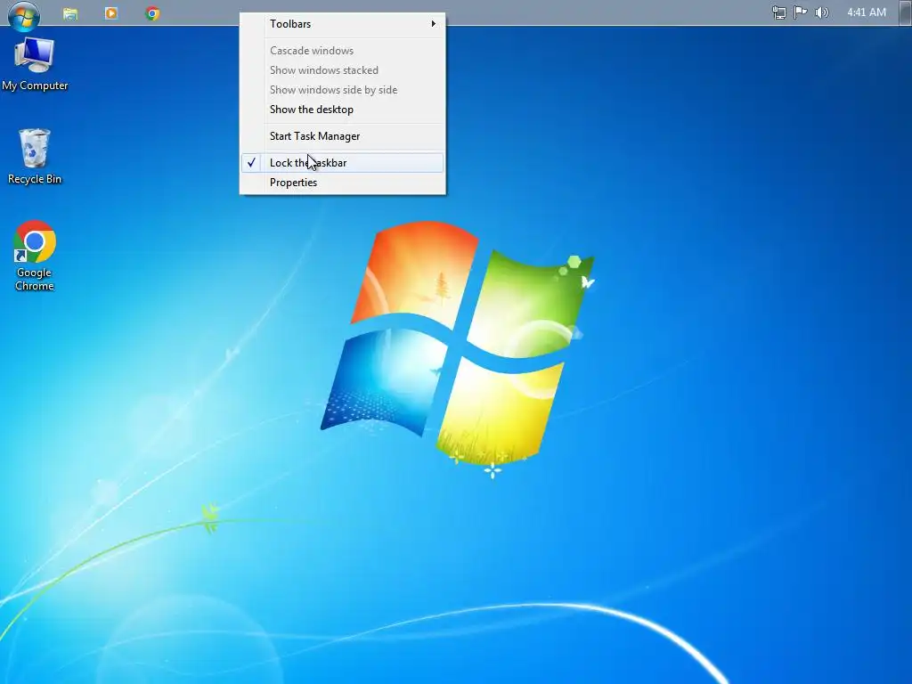
Task: Open taskbar Properties from the menu
Action: 343,183
